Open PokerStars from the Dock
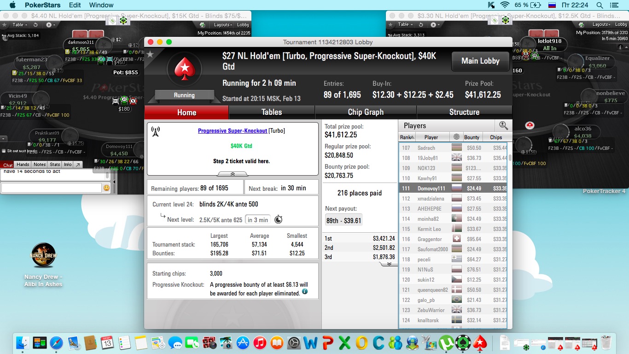 480,343
